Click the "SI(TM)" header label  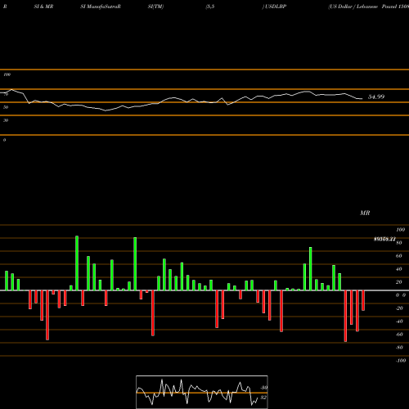pyautogui.click(x=155, y=7)
